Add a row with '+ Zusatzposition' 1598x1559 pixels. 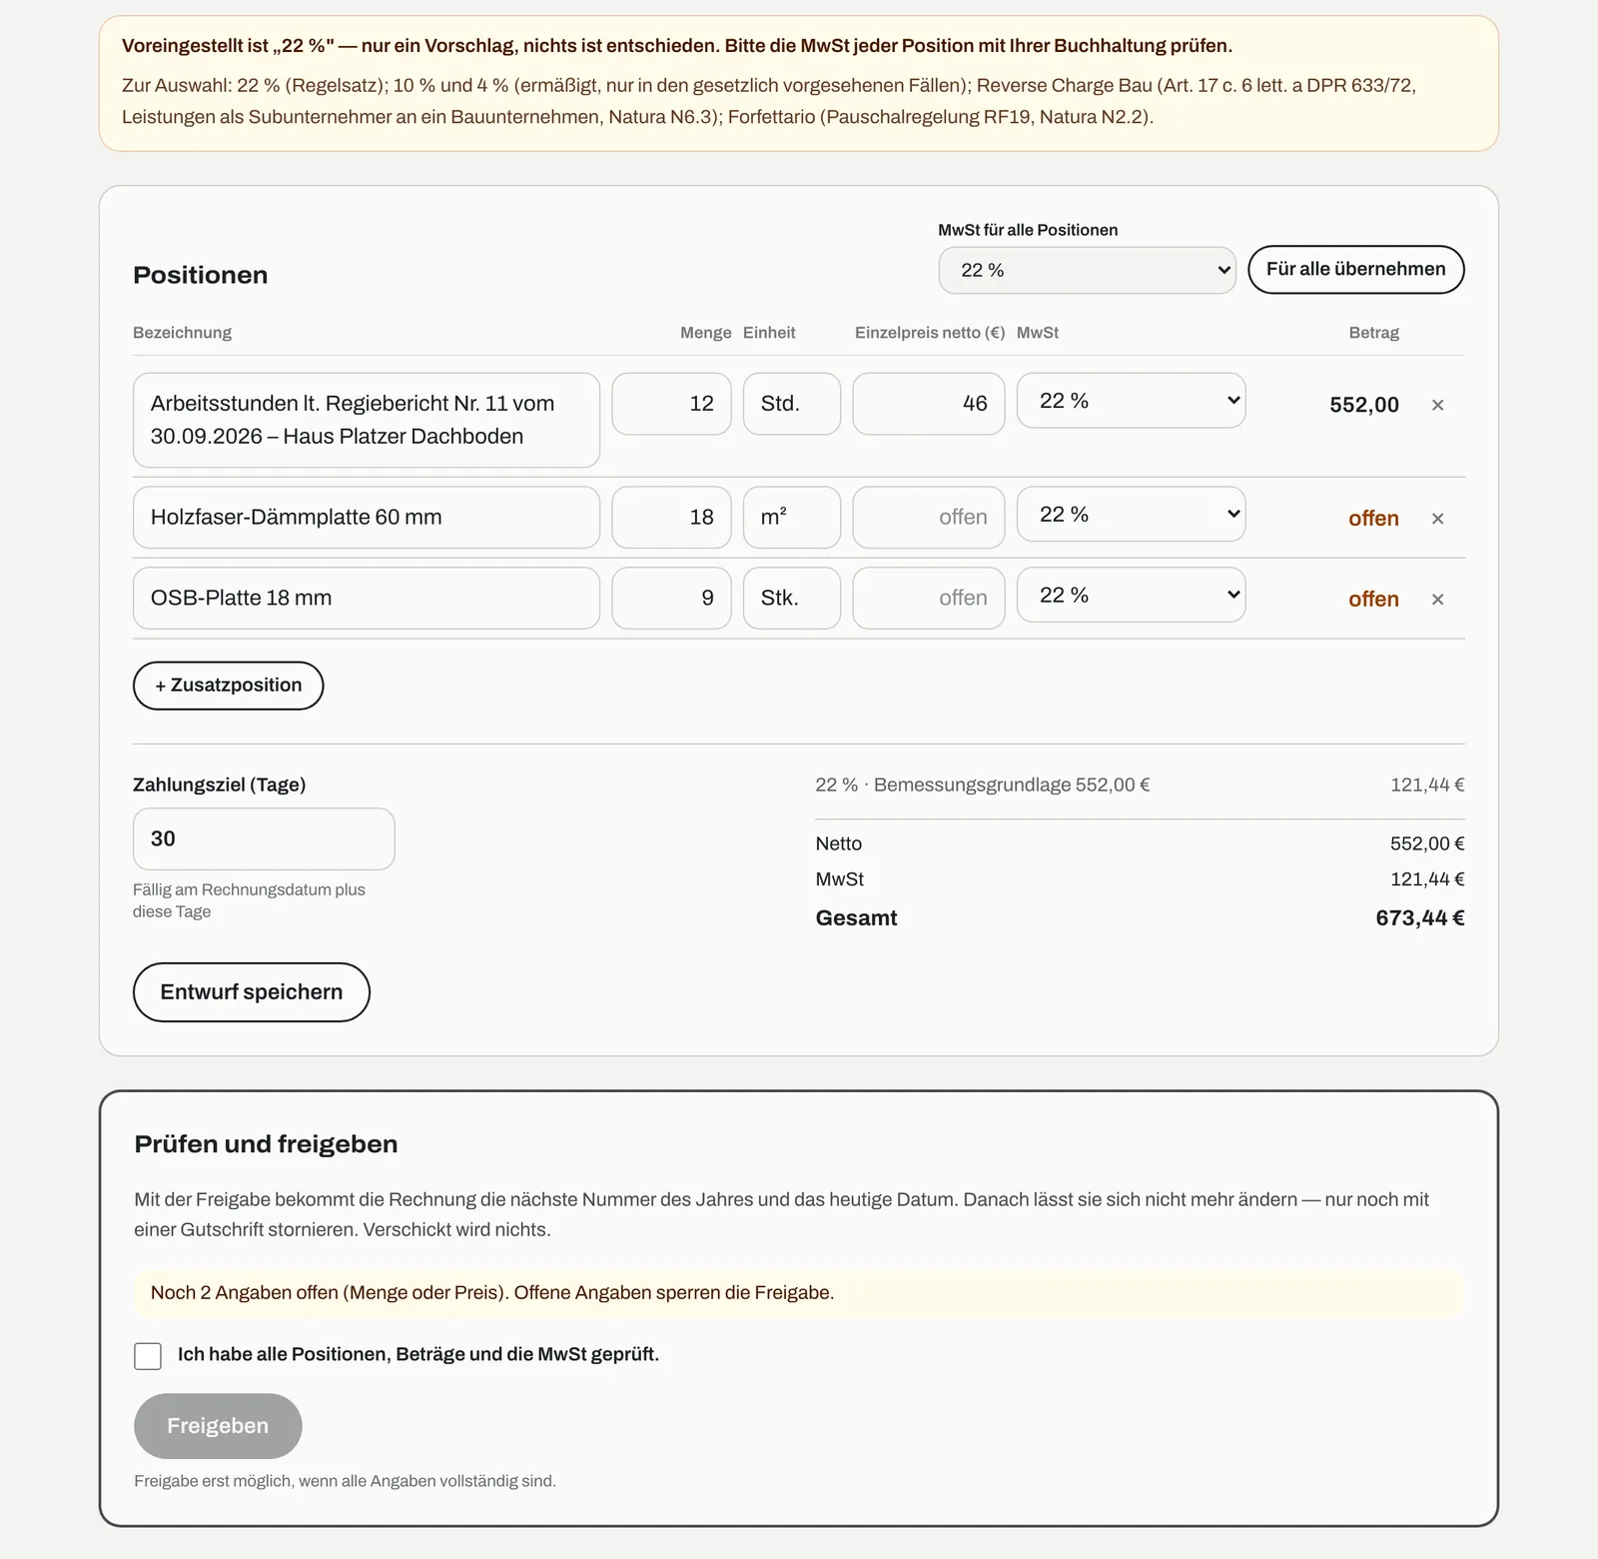[228, 686]
